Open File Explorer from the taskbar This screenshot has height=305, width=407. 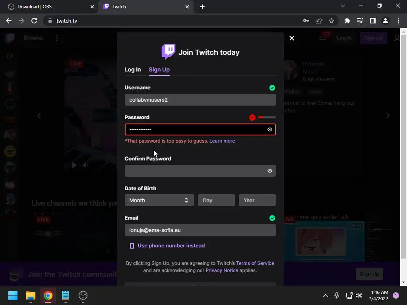pyautogui.click(x=30, y=295)
